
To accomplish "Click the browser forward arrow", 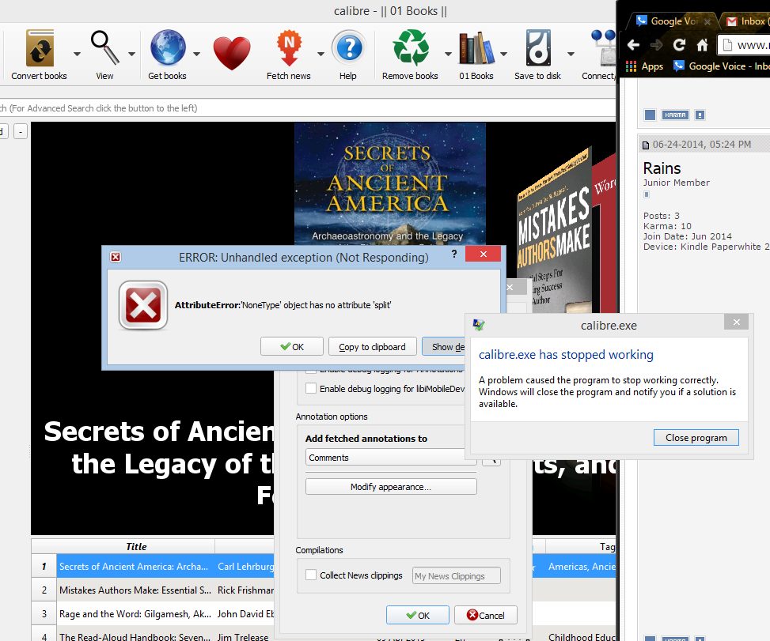I will 657,45.
